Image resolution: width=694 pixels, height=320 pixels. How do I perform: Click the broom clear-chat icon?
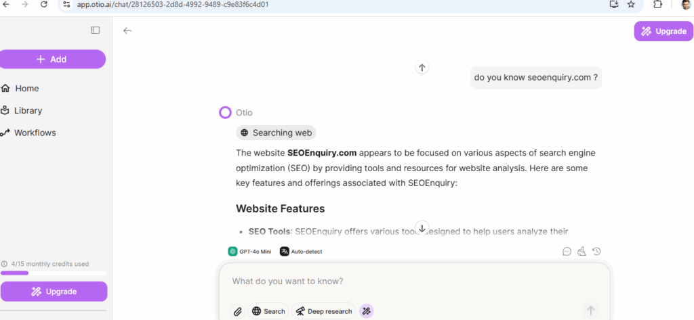(x=581, y=252)
